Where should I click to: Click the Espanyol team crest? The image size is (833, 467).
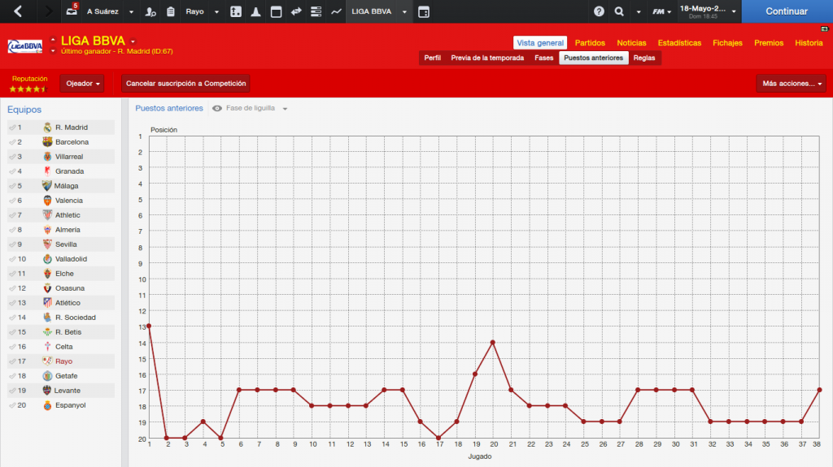click(x=47, y=405)
